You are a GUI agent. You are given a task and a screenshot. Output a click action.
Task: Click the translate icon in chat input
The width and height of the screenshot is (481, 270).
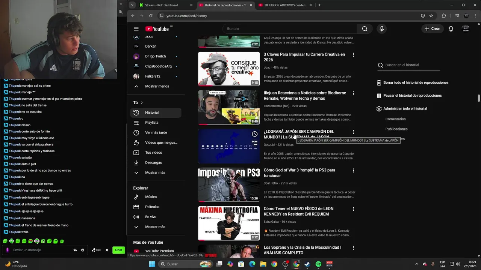(x=75, y=250)
